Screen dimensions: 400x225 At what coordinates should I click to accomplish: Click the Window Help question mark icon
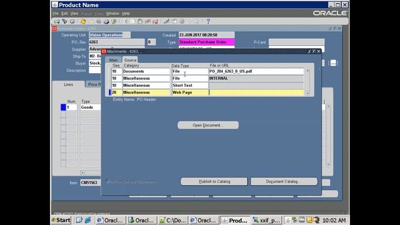(208, 21)
